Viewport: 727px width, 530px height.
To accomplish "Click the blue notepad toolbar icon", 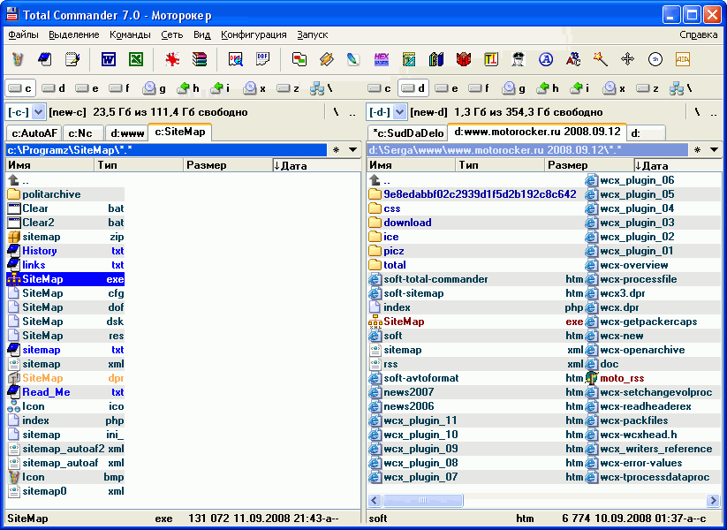I will 45,59.
